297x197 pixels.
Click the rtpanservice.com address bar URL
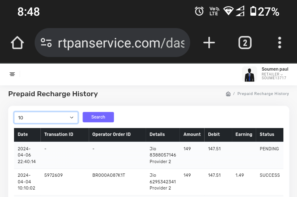point(121,43)
